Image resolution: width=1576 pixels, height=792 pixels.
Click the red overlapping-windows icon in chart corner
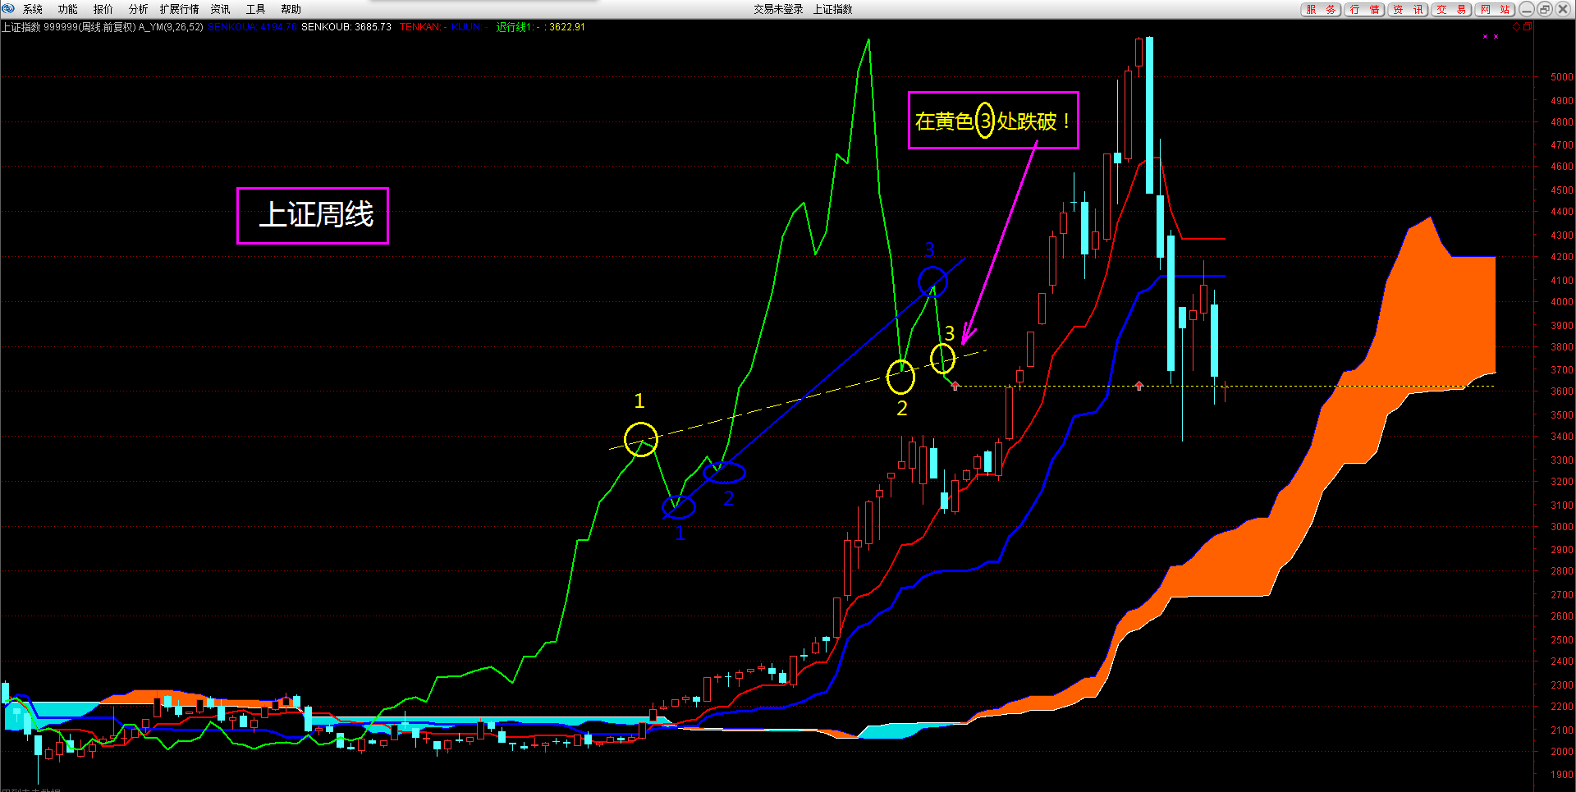coord(1528,27)
